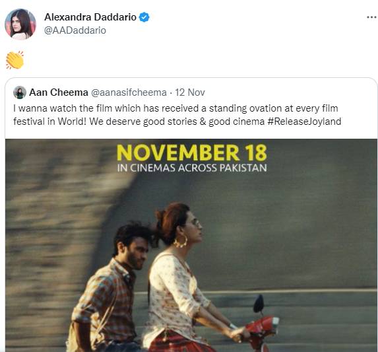Click the scooter's side mirror
This screenshot has width=378, height=352.
259,304
